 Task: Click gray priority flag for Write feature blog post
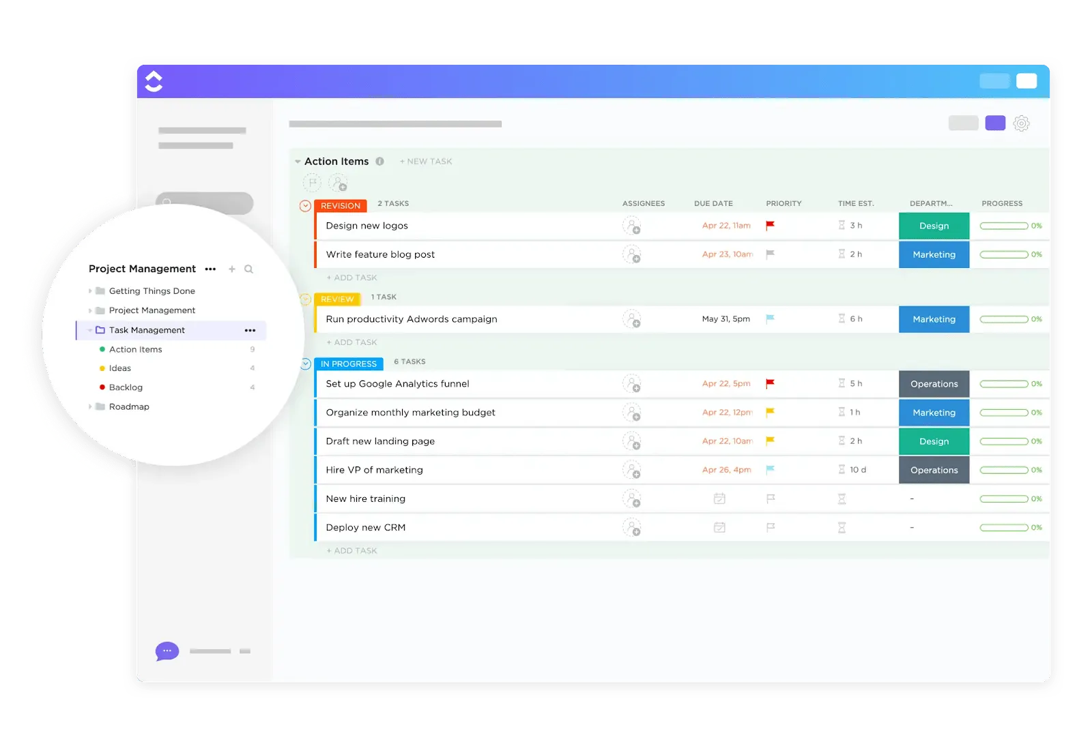coord(770,254)
